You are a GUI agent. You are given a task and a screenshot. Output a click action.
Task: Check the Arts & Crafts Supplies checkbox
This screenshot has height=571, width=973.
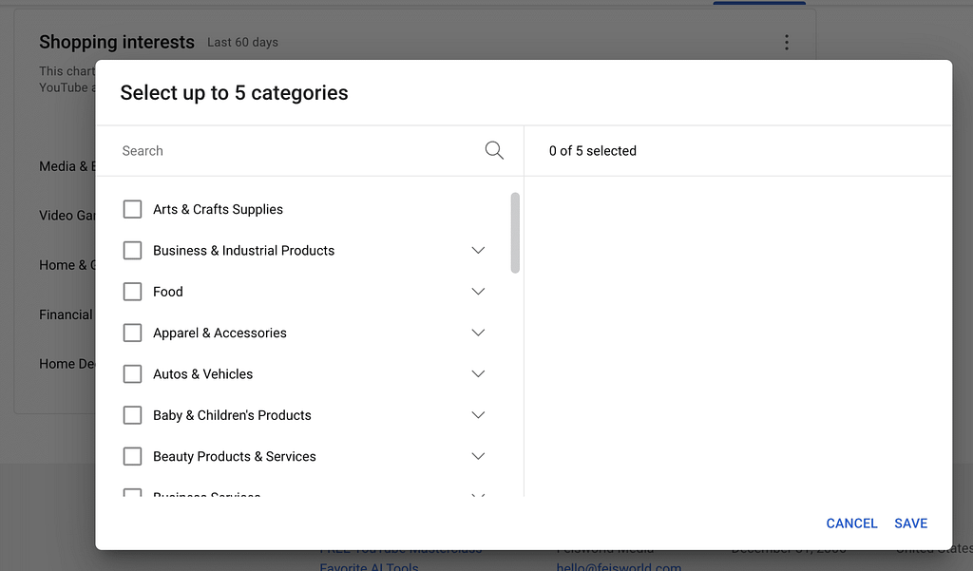pyautogui.click(x=133, y=209)
